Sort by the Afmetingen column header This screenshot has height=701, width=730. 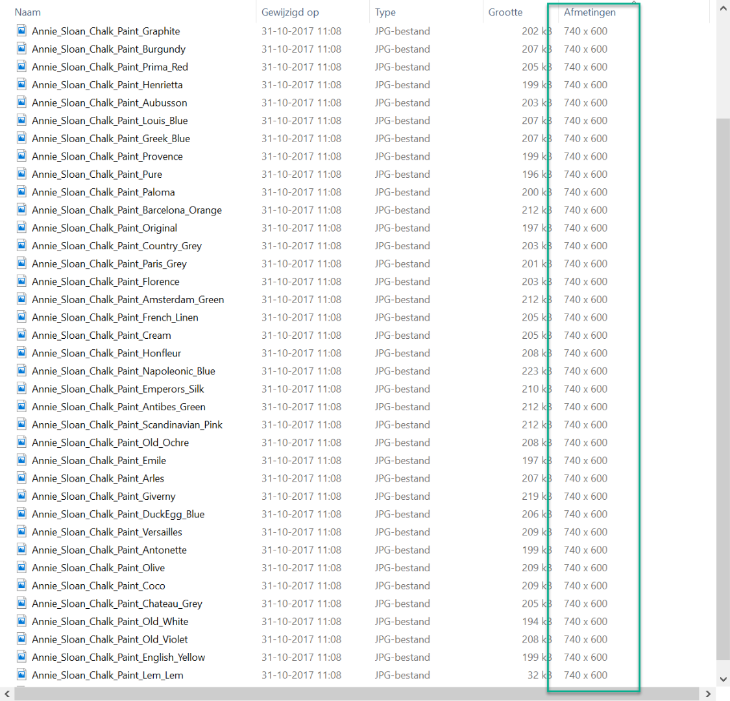(589, 12)
